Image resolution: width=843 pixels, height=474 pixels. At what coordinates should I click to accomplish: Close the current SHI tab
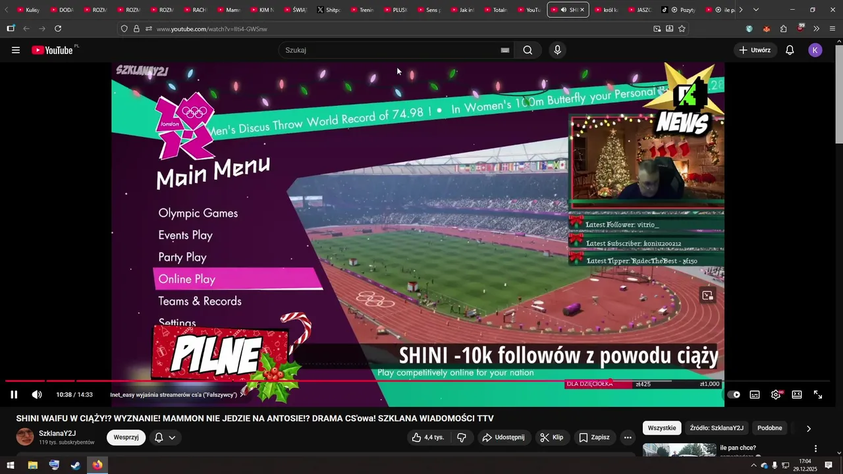(x=582, y=10)
